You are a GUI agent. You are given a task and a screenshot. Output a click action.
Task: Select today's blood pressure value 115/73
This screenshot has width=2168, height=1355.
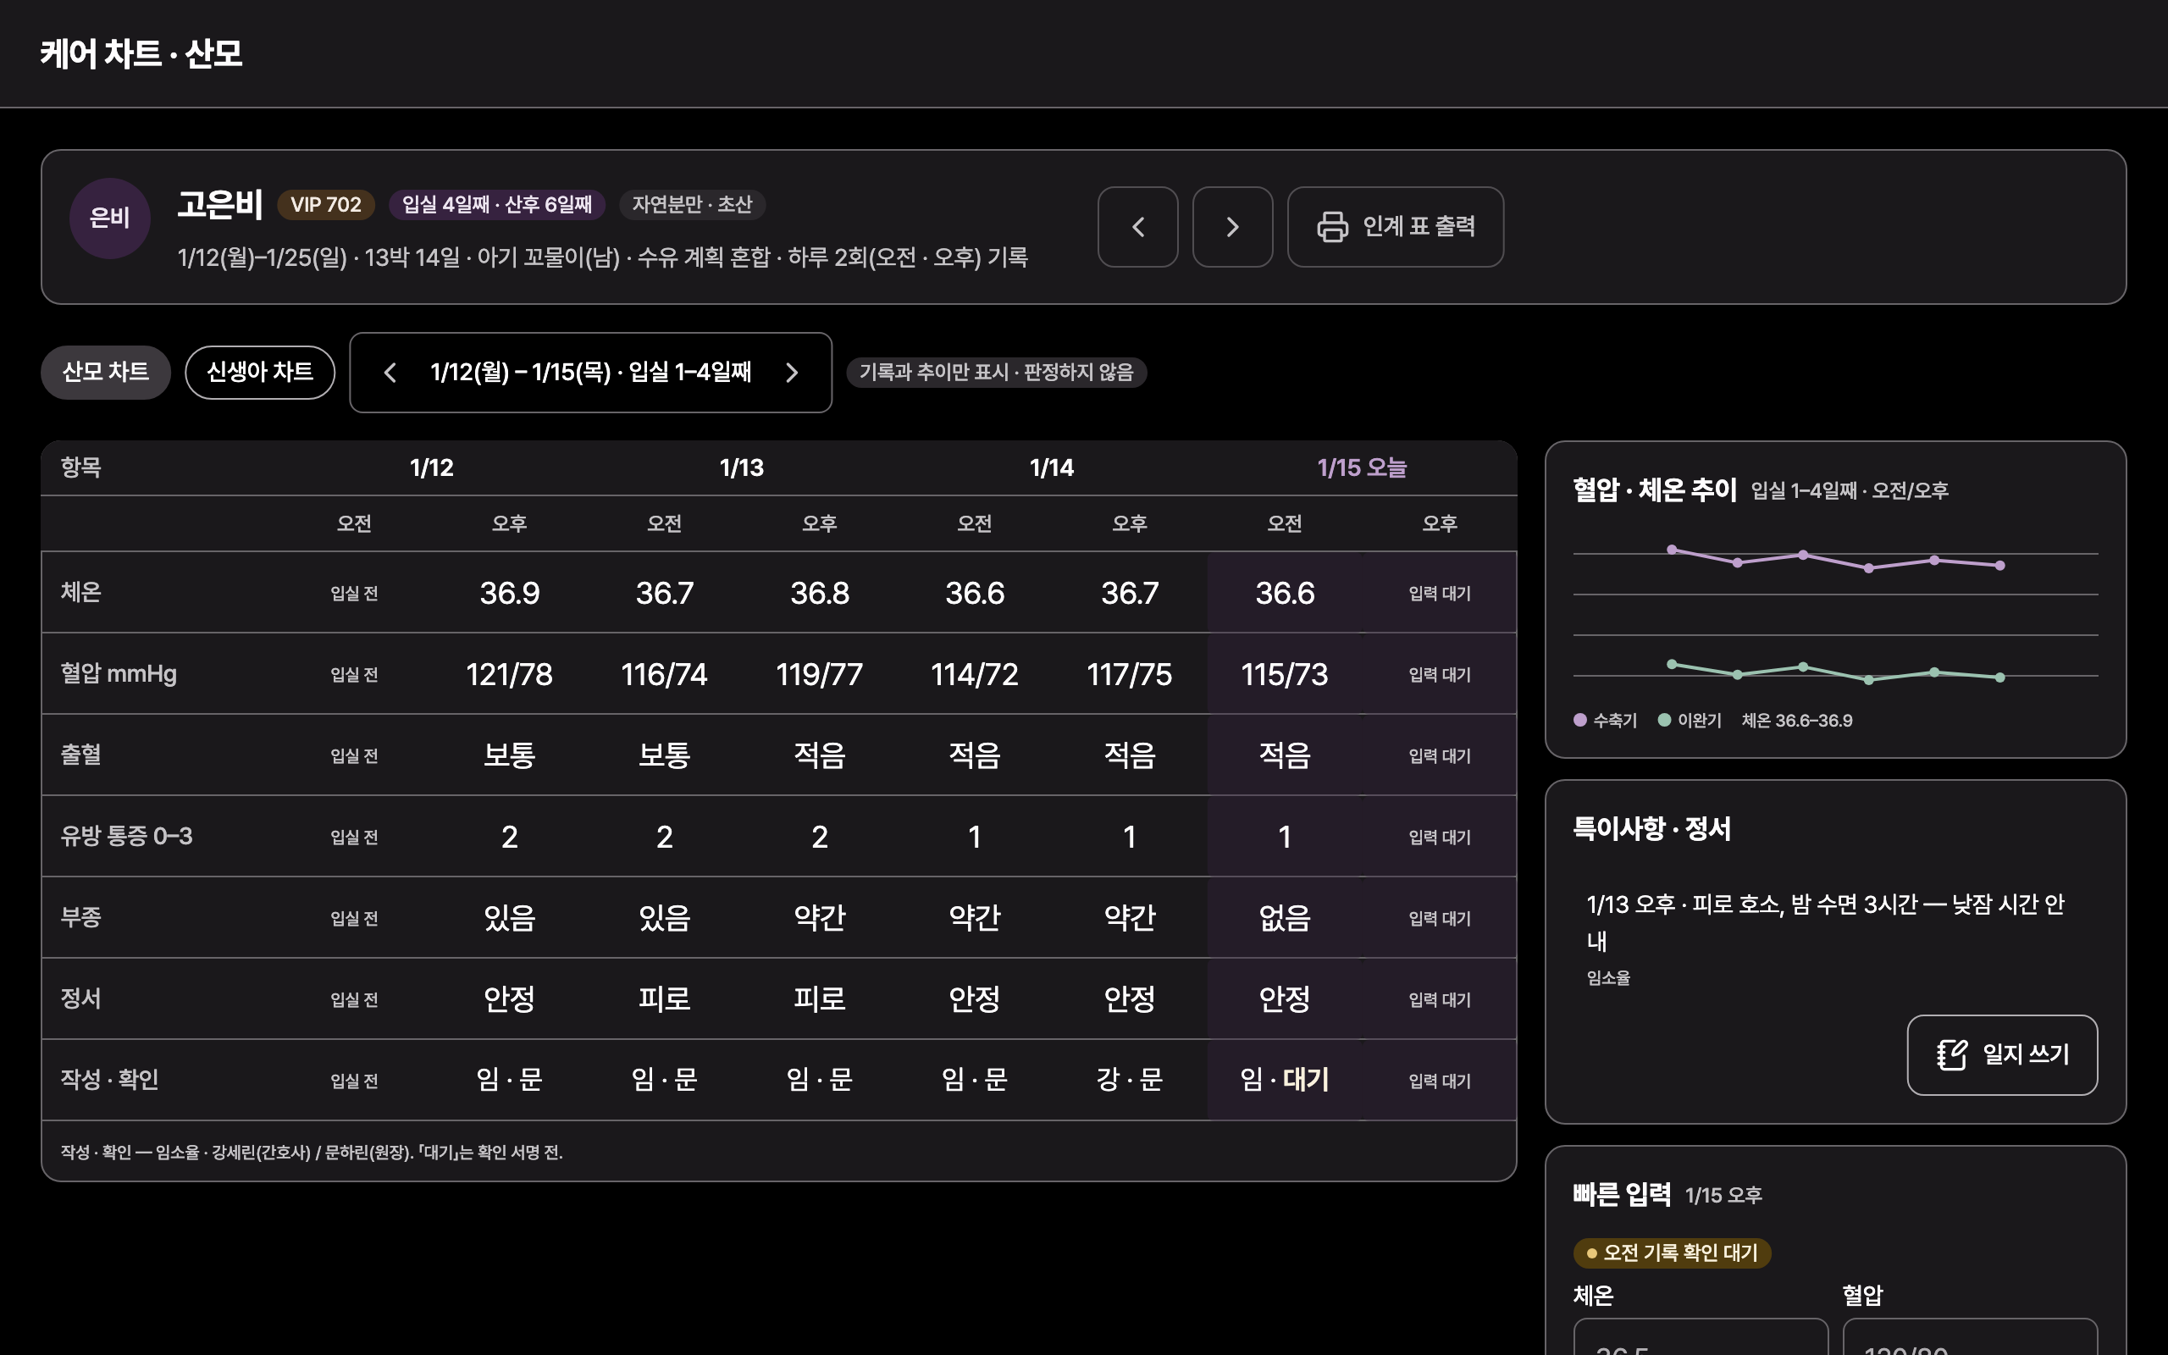point(1285,674)
